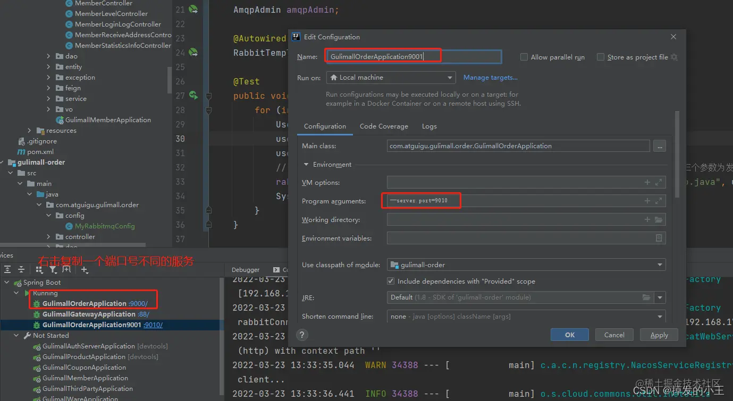
Task: Expand resources folder in project tree
Action: (30, 131)
